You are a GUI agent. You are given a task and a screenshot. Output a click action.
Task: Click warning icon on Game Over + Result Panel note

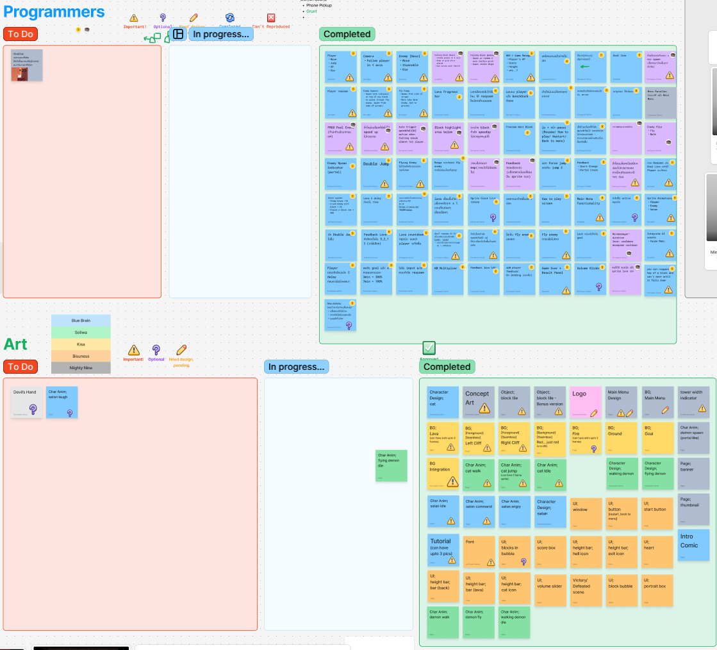tap(566, 290)
